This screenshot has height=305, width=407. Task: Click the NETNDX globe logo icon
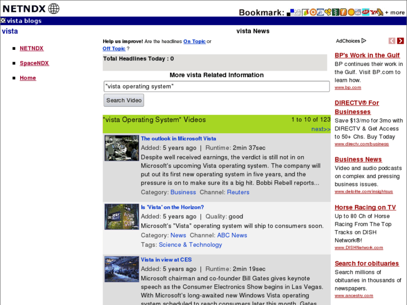click(54, 8)
